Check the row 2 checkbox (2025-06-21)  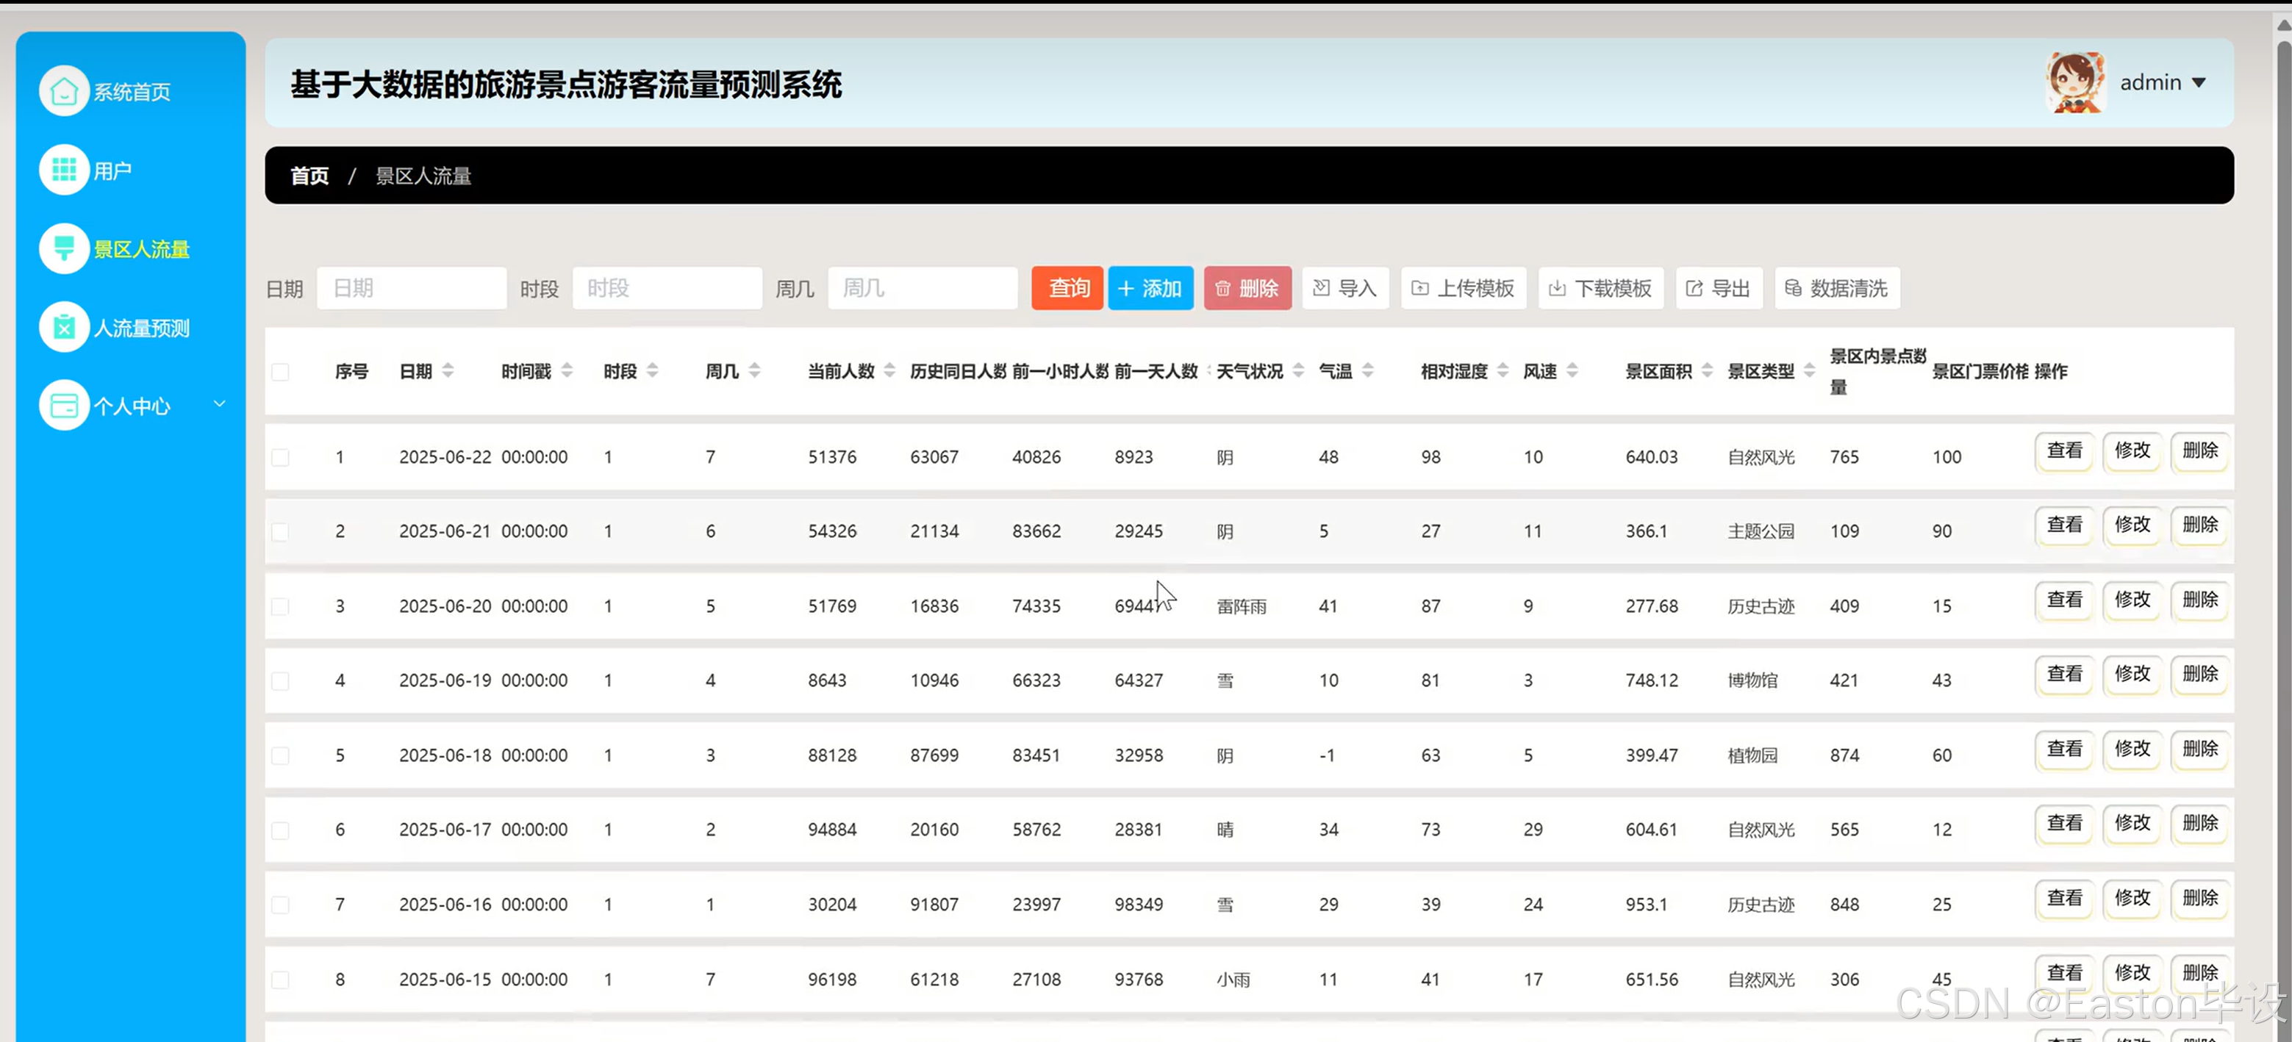(x=280, y=532)
